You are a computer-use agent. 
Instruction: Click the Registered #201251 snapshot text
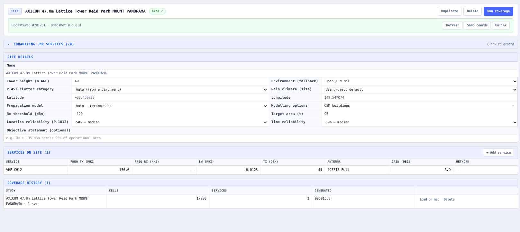pos(46,25)
